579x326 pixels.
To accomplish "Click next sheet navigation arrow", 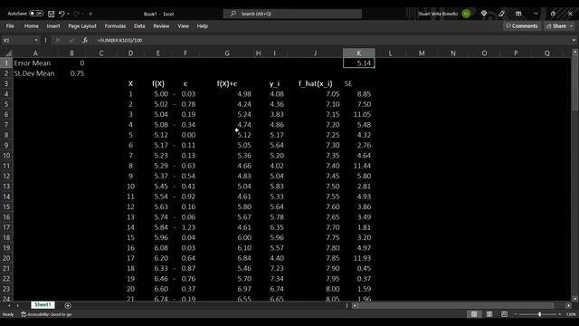I will 18,305.
